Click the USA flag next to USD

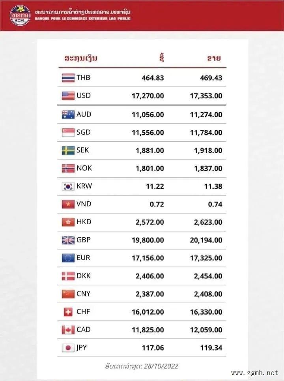tap(68, 96)
